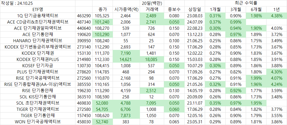This screenshot has width=287, height=125.
Task: Click the 3개월 column header
Action: click(236, 9)
